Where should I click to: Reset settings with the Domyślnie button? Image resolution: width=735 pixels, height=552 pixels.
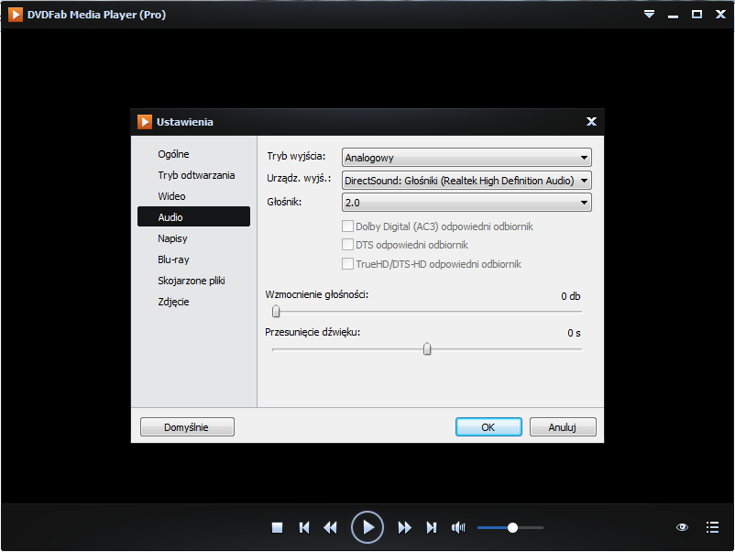click(x=187, y=426)
